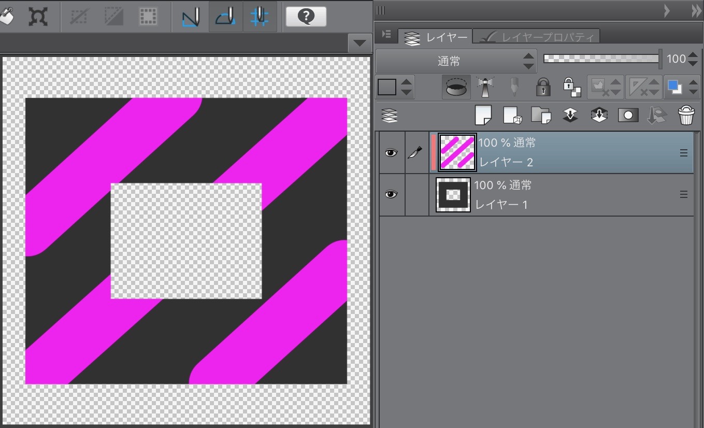Select the レイヤー 1 name text
This screenshot has width=704, height=428.
(501, 205)
